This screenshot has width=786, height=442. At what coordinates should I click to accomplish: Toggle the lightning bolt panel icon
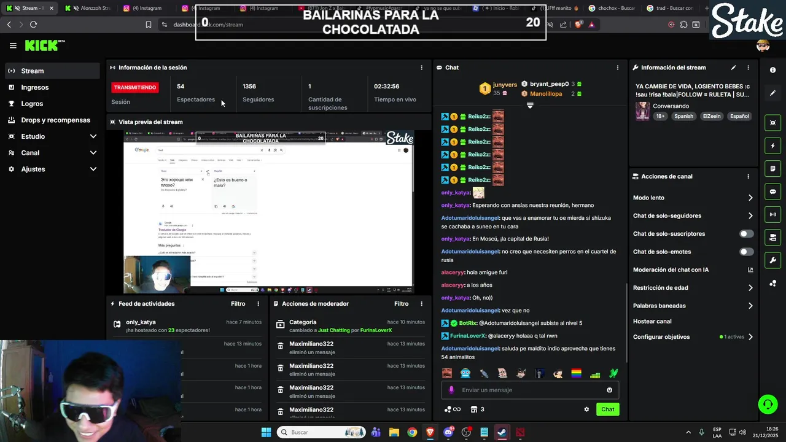[x=772, y=145]
